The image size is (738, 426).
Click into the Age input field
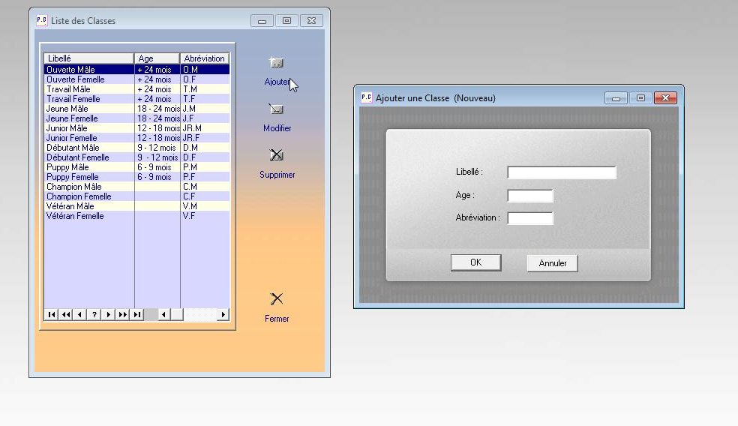(x=529, y=196)
